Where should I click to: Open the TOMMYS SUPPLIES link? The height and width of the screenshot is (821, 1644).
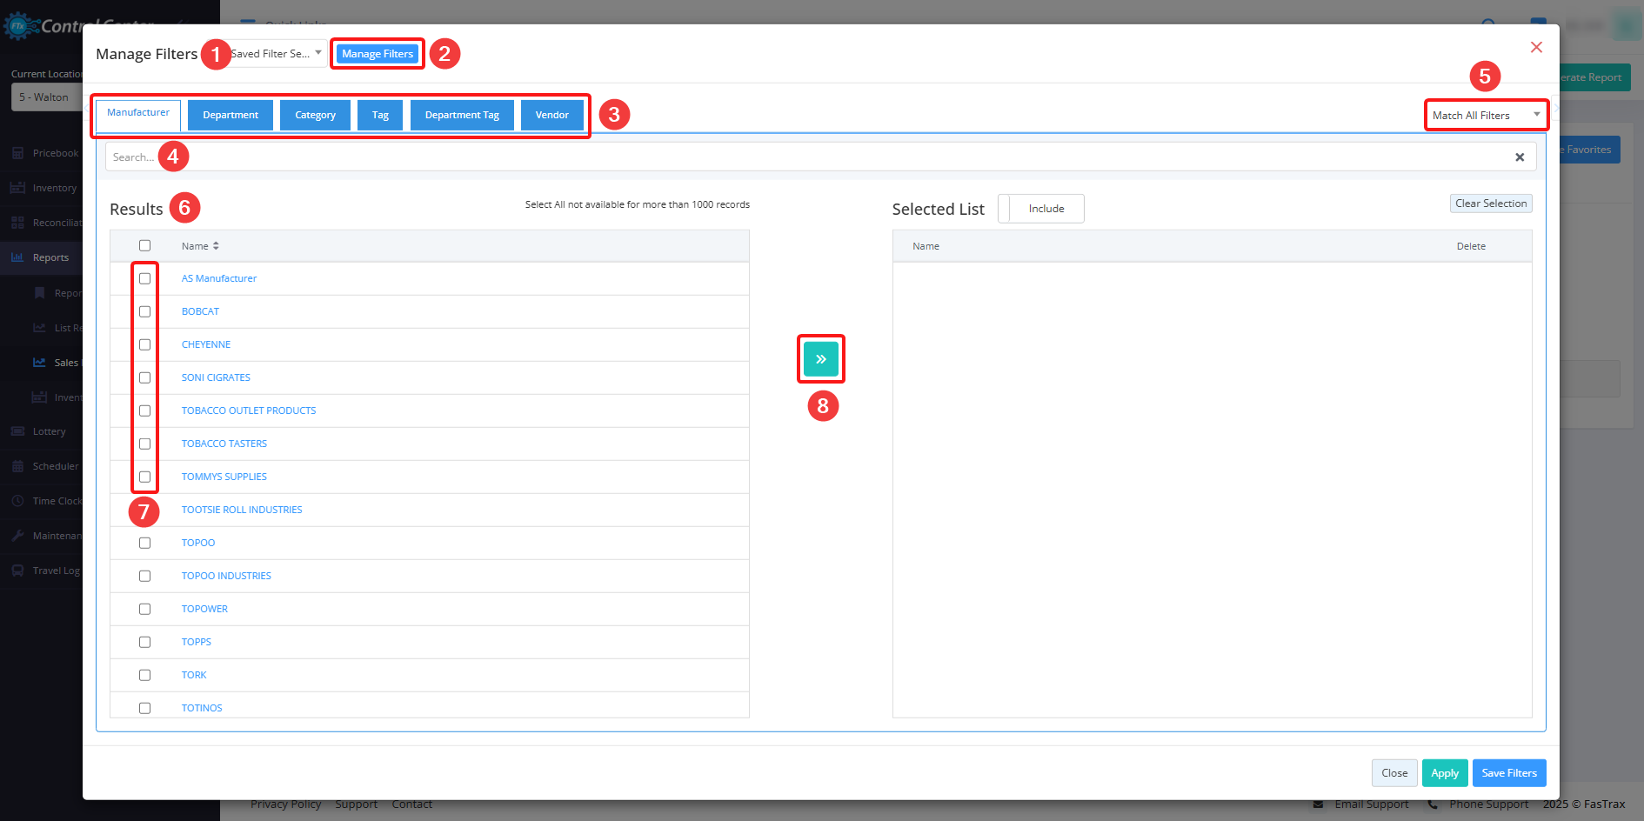(224, 477)
